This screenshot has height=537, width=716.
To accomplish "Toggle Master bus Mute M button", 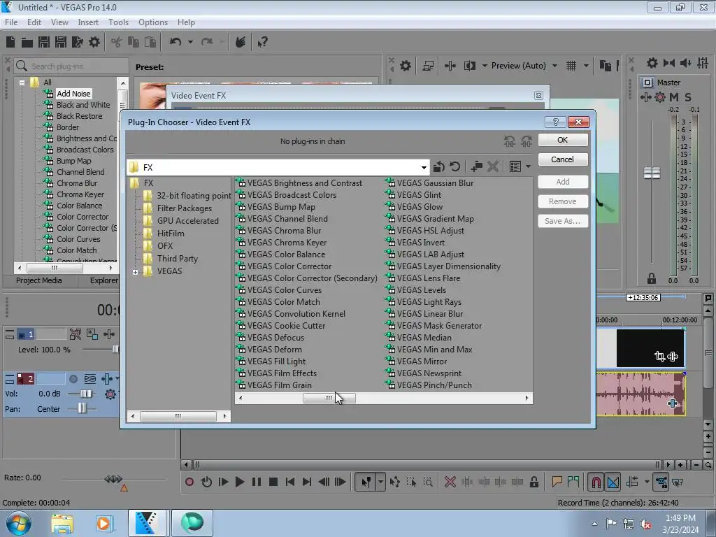I will pyautogui.click(x=674, y=96).
